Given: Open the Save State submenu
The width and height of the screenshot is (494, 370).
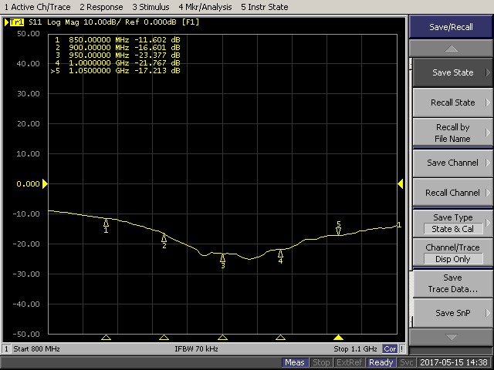Looking at the screenshot, I should [452, 72].
